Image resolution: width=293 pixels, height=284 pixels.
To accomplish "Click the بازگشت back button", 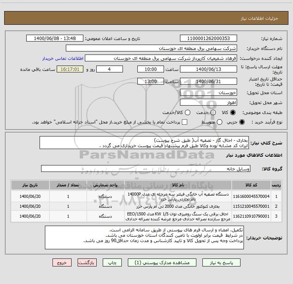I will click(x=87, y=263).
